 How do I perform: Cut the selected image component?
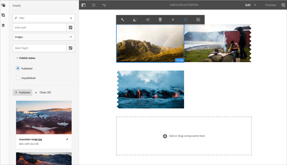[x=148, y=20]
